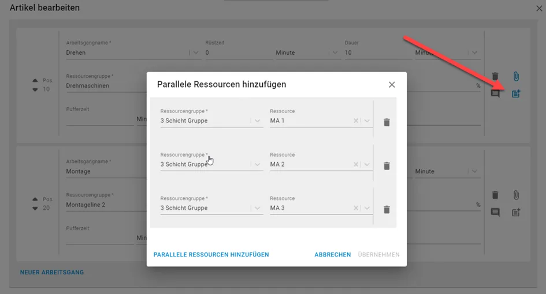Click Neuer Arbeitsgang link
The height and width of the screenshot is (294, 546).
point(52,273)
